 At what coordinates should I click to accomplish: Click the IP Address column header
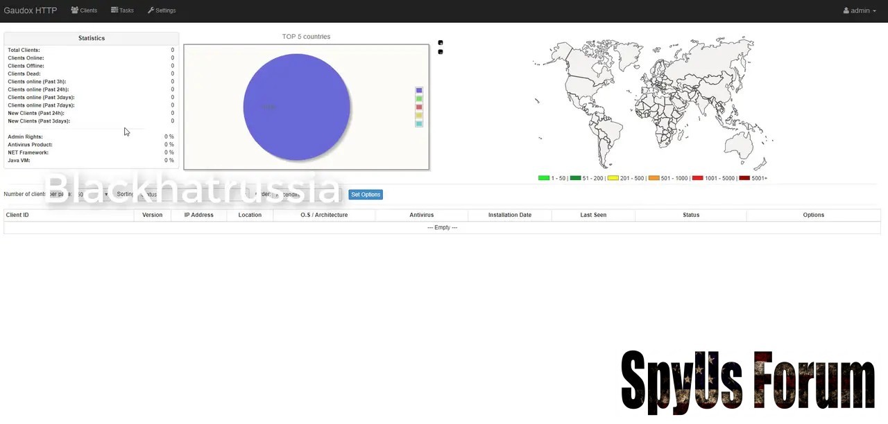(198, 215)
